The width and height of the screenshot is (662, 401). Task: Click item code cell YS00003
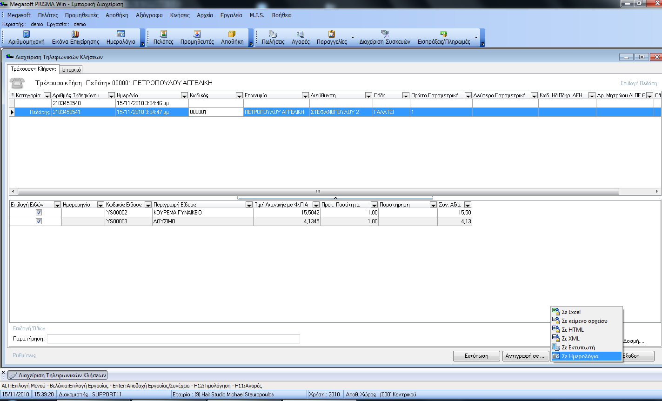(128, 222)
